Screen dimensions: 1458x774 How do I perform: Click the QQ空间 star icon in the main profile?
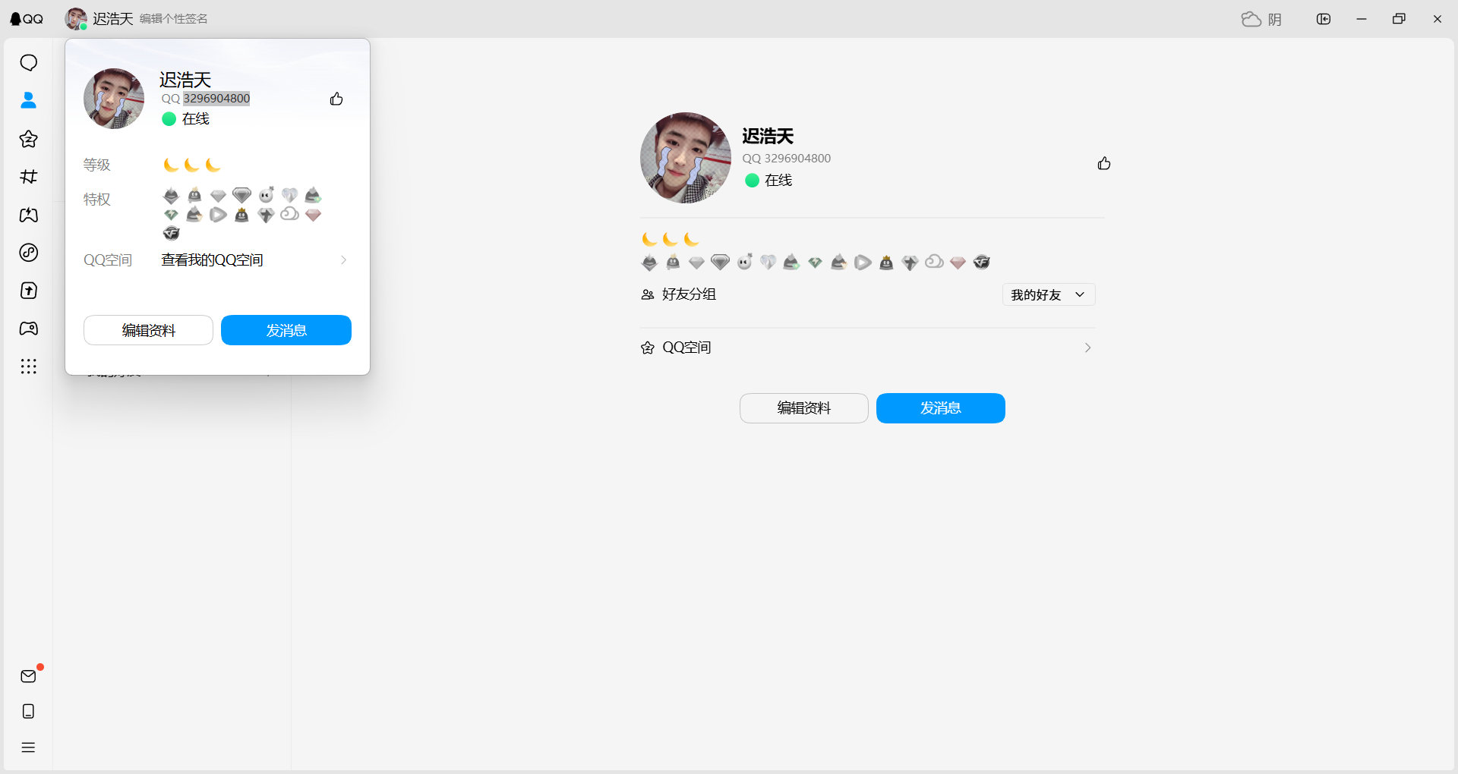click(648, 348)
